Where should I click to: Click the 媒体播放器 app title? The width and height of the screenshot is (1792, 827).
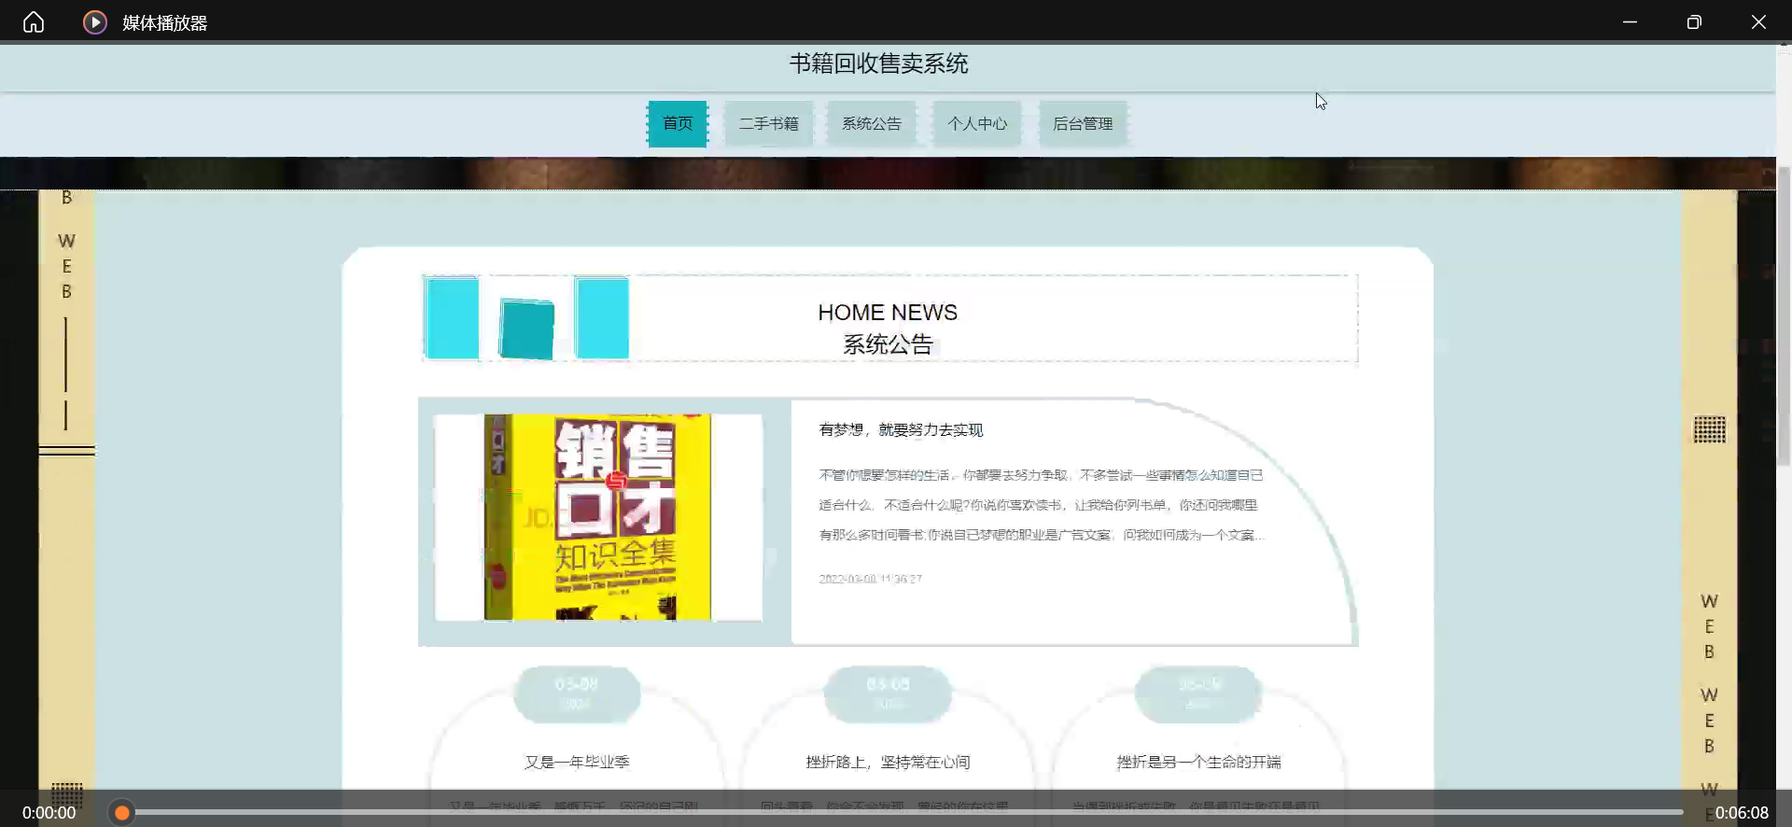[x=165, y=22]
